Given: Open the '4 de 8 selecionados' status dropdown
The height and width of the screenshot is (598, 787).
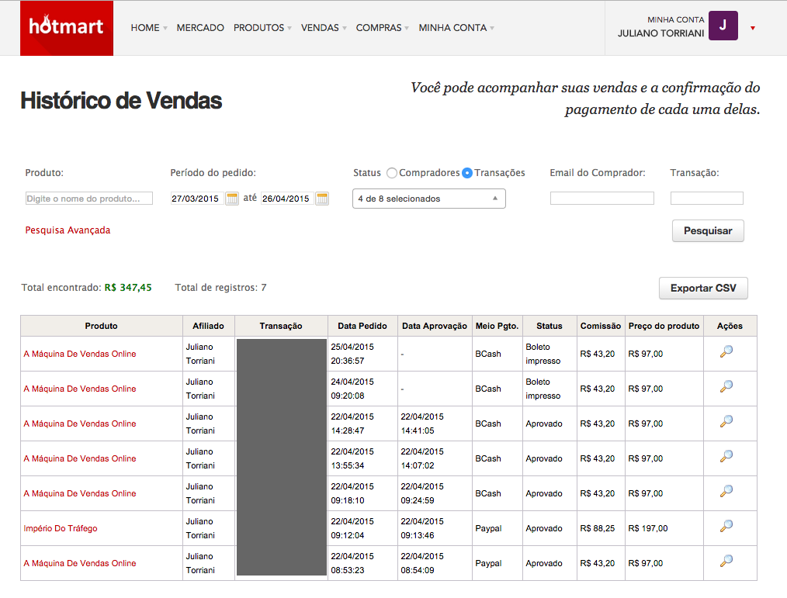Looking at the screenshot, I should click(429, 199).
